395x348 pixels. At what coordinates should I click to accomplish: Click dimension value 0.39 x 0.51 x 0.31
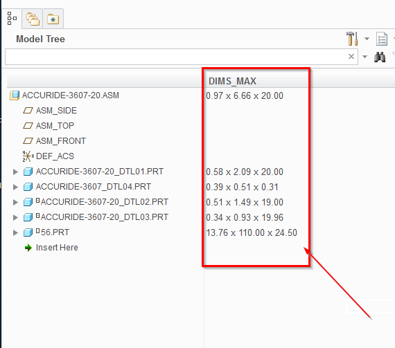(242, 187)
